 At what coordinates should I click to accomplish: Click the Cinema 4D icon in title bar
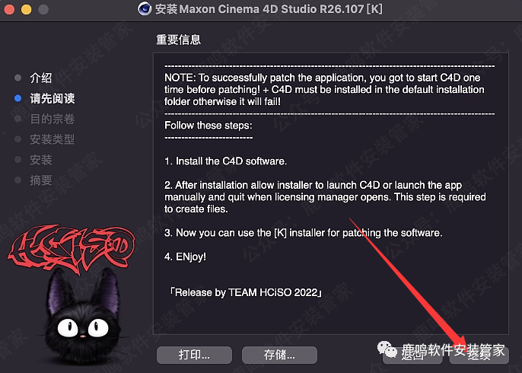(145, 8)
